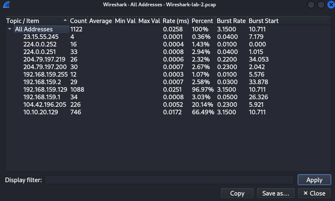Click the rate value 0.0258

(x=173, y=29)
